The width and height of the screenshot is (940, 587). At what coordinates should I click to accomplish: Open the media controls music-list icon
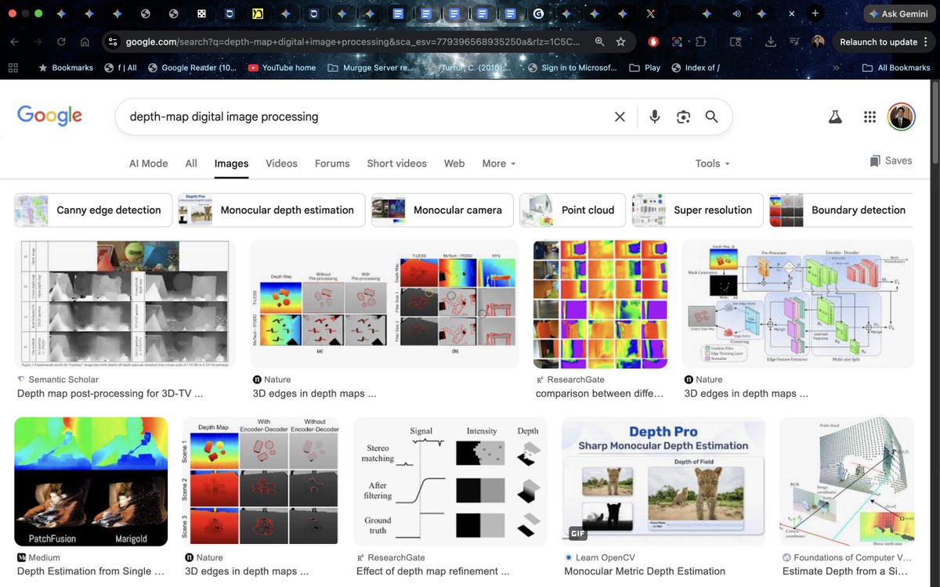pos(795,41)
